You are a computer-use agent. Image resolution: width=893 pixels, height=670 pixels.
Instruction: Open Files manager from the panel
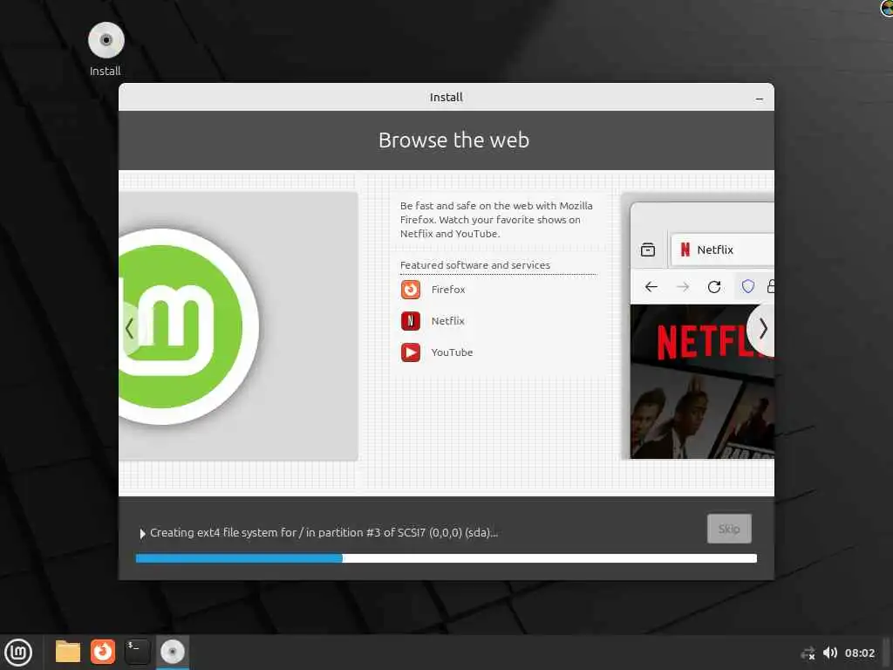pyautogui.click(x=68, y=652)
